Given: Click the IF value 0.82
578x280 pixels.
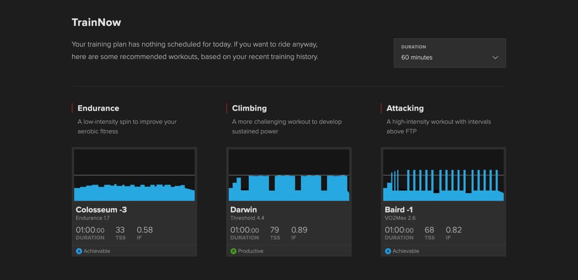Looking at the screenshot, I should (454, 230).
